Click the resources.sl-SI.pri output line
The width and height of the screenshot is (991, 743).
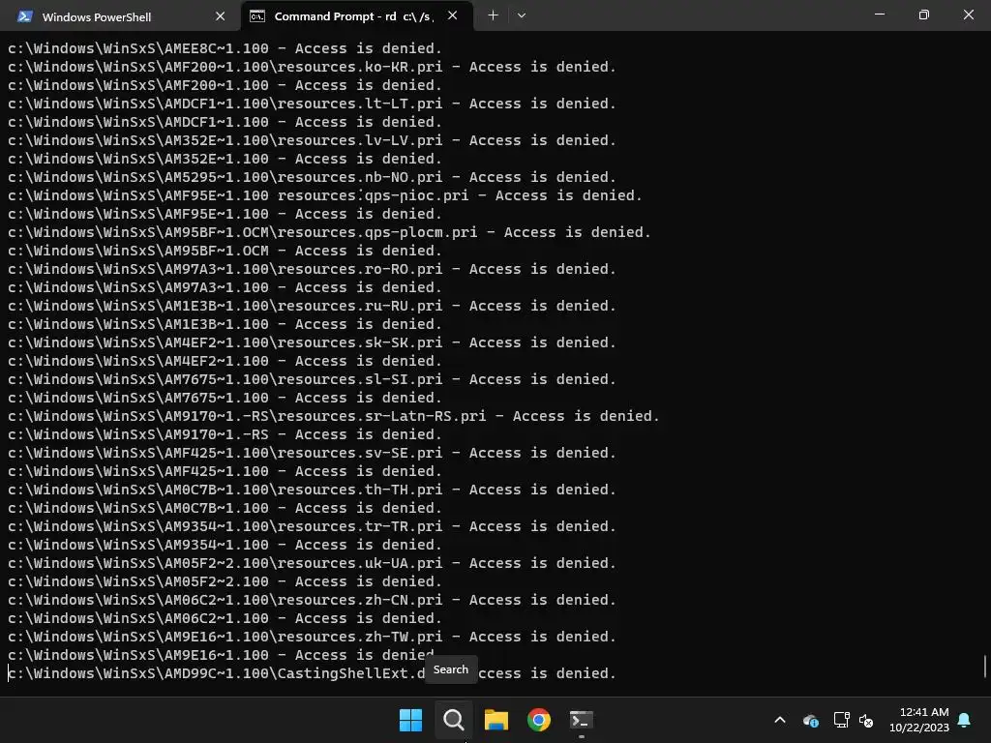312,379
